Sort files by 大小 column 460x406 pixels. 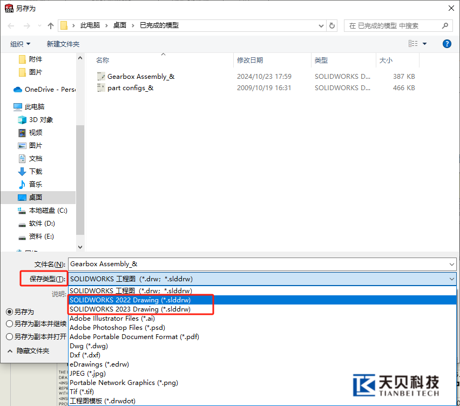[386, 60]
